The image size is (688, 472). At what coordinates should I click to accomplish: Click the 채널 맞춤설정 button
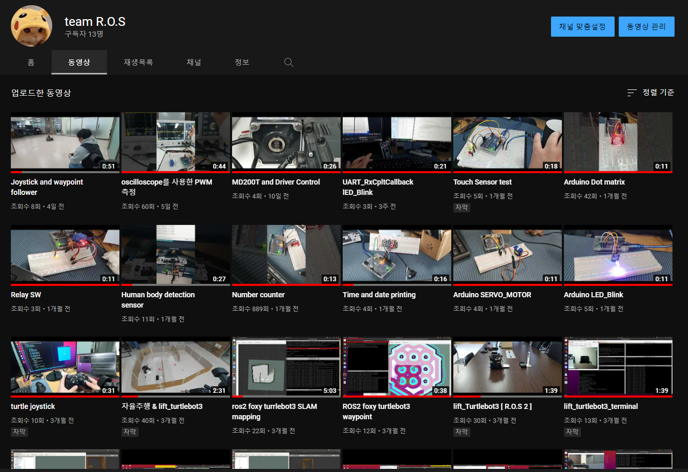tap(582, 26)
